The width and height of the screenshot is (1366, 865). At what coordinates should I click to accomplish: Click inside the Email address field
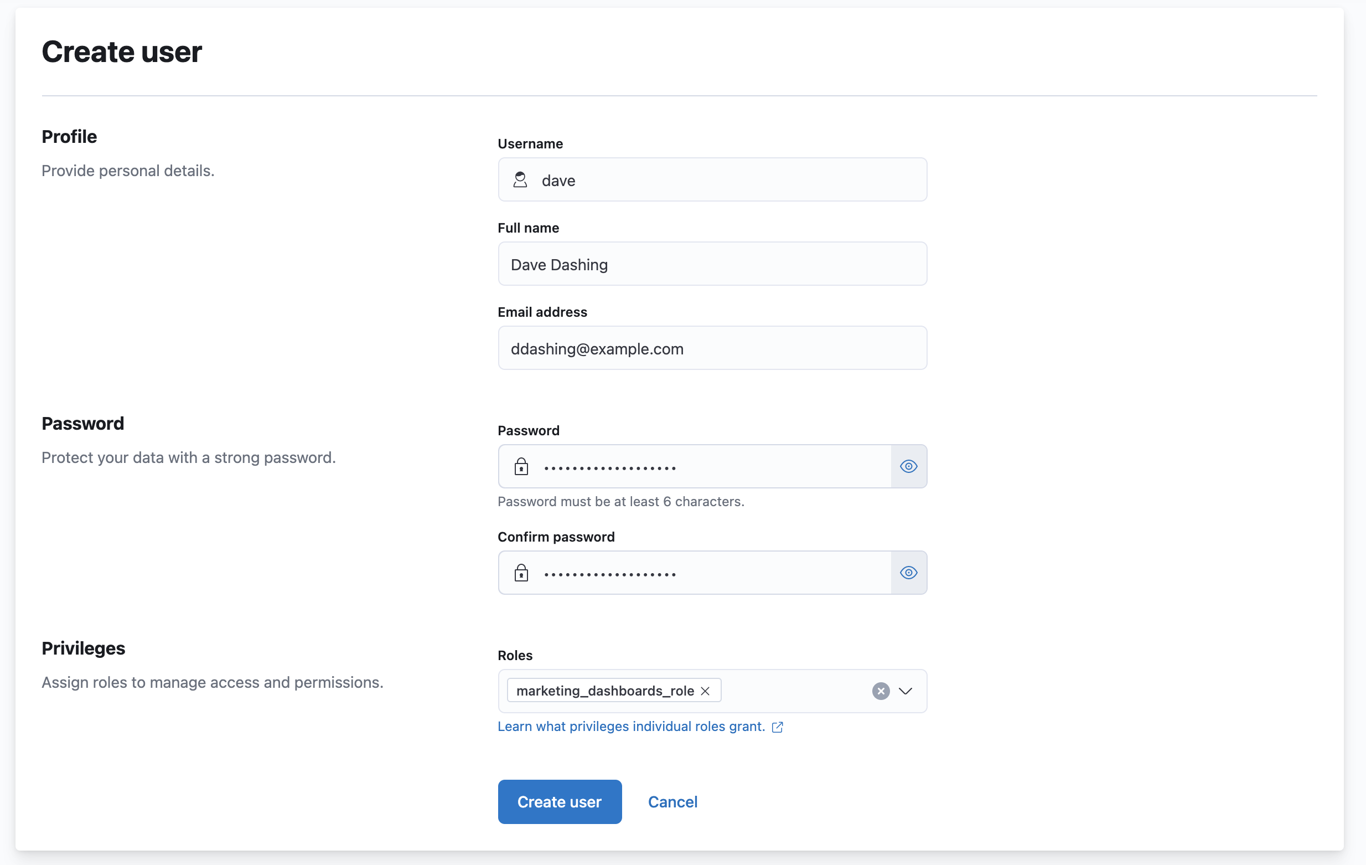(712, 348)
